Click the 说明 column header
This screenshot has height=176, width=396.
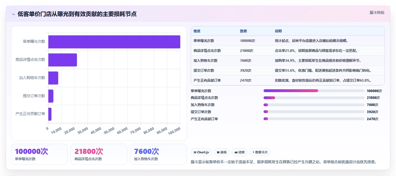coord(278,31)
